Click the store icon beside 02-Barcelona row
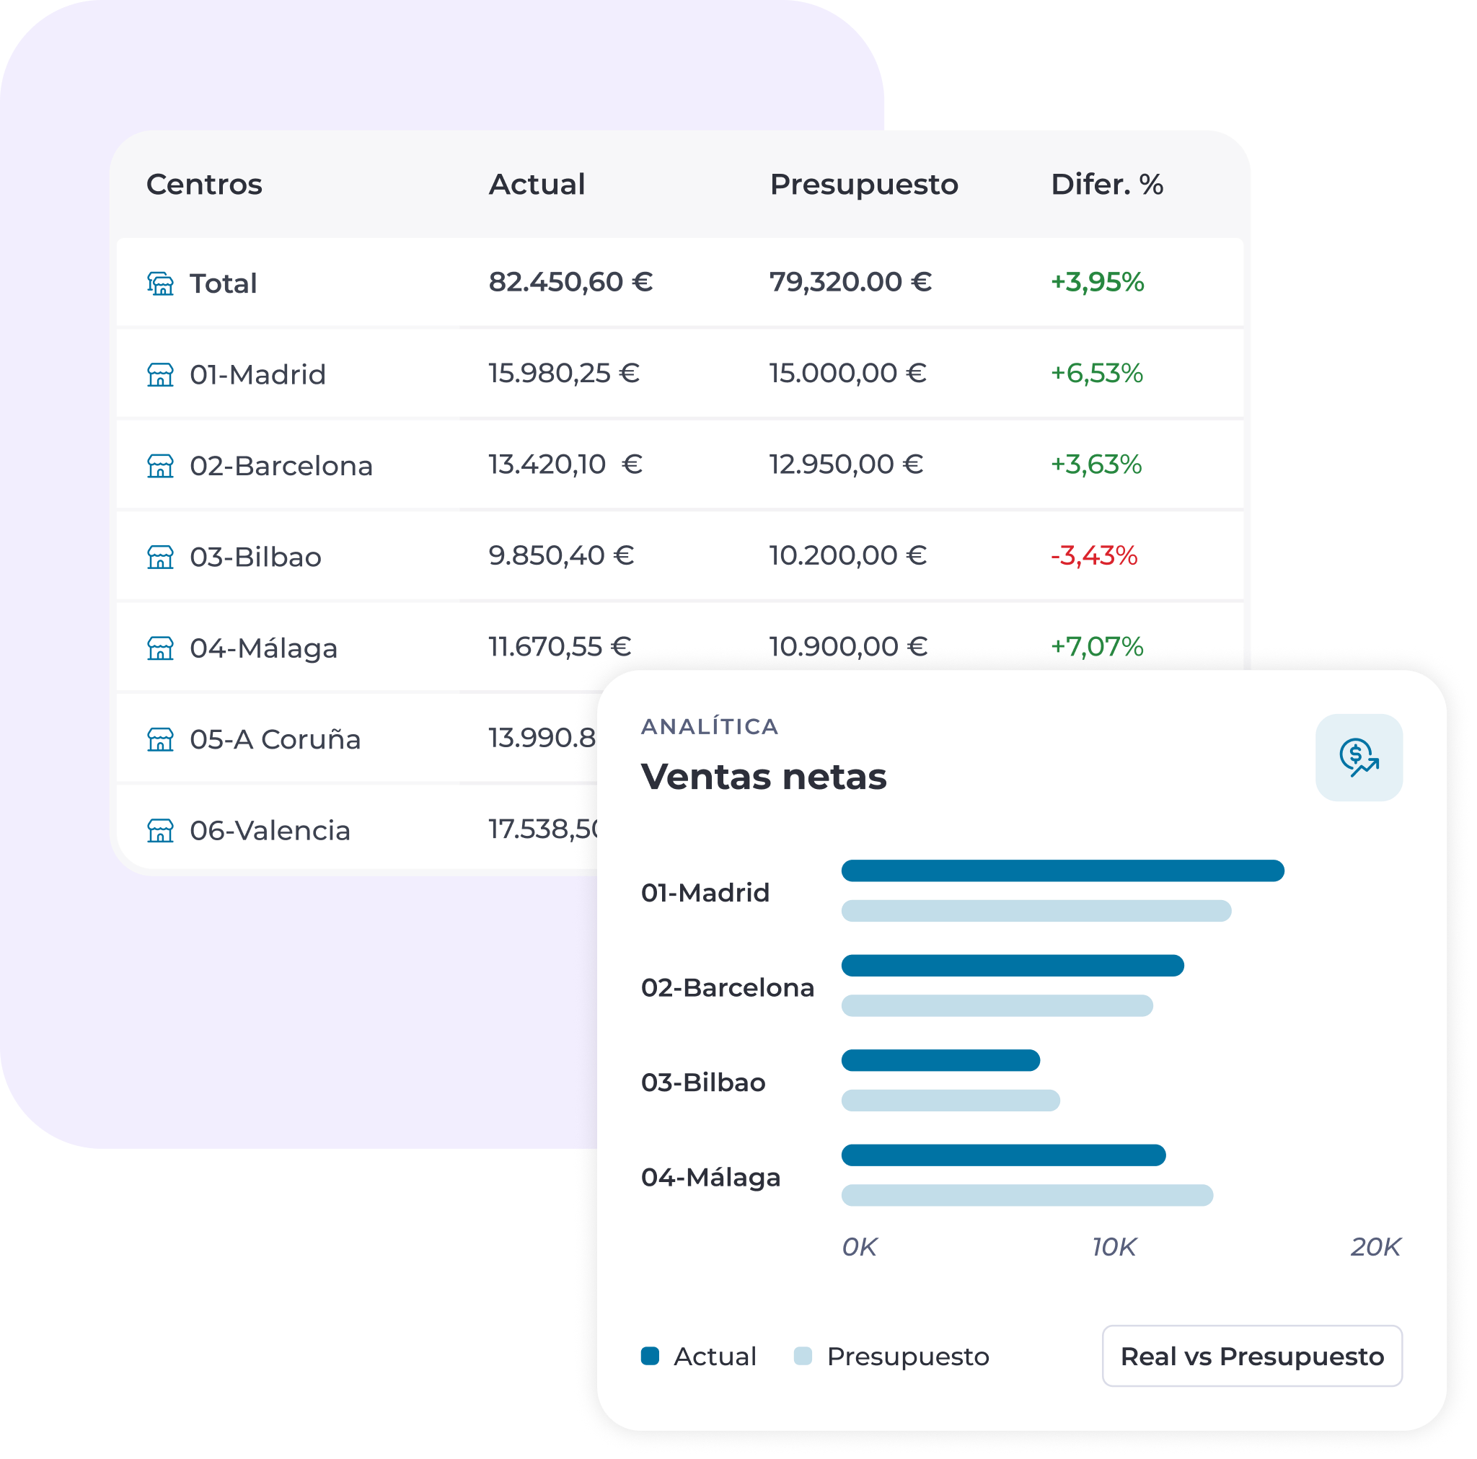Screen dimensions: 1477x1459 [x=160, y=466]
